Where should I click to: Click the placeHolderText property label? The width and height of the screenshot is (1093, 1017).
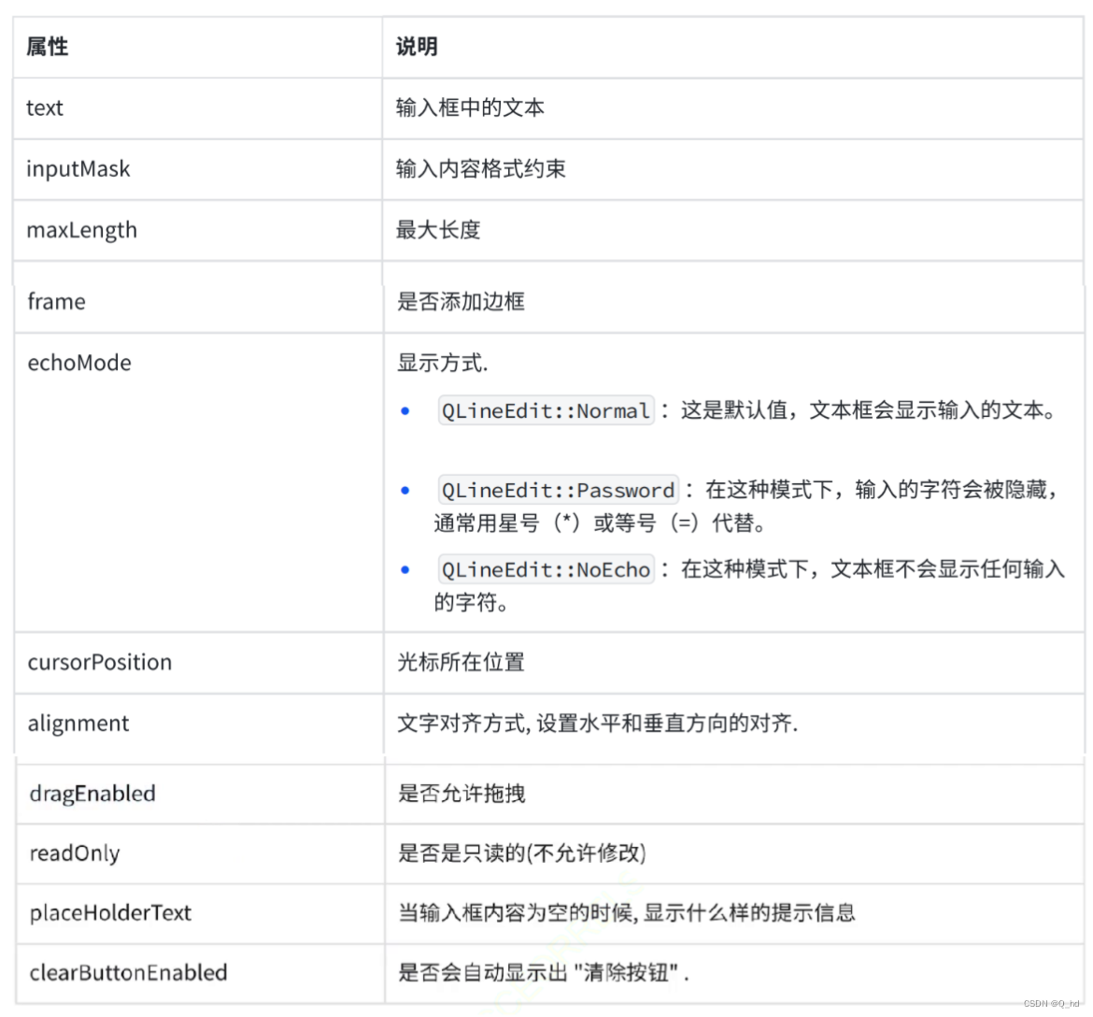[x=109, y=913]
